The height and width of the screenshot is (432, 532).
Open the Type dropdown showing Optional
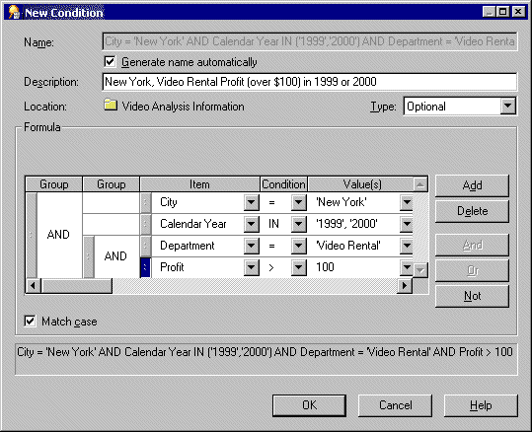click(508, 107)
